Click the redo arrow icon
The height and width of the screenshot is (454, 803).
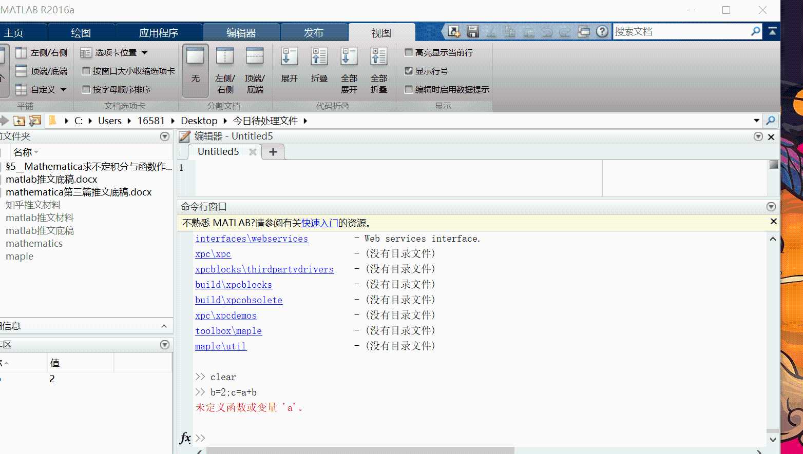tap(565, 32)
